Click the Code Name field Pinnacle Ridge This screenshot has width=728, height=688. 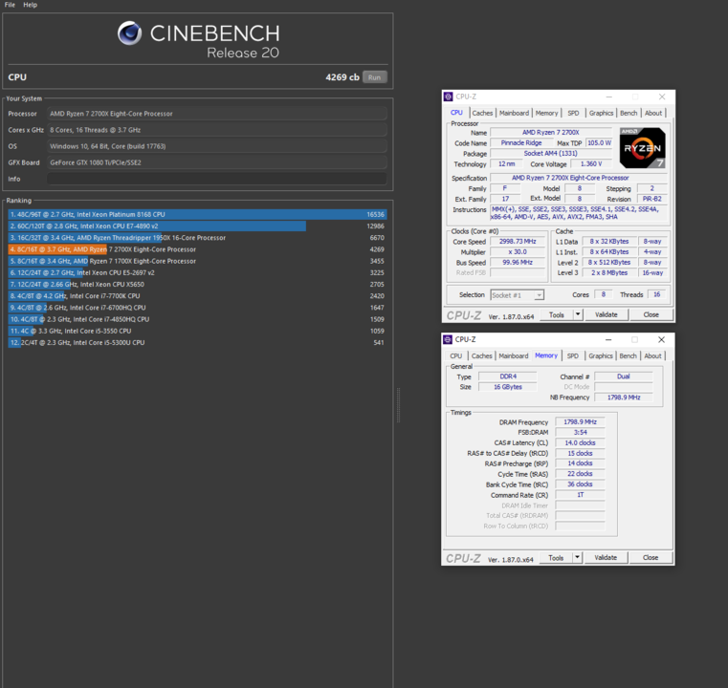coord(521,143)
